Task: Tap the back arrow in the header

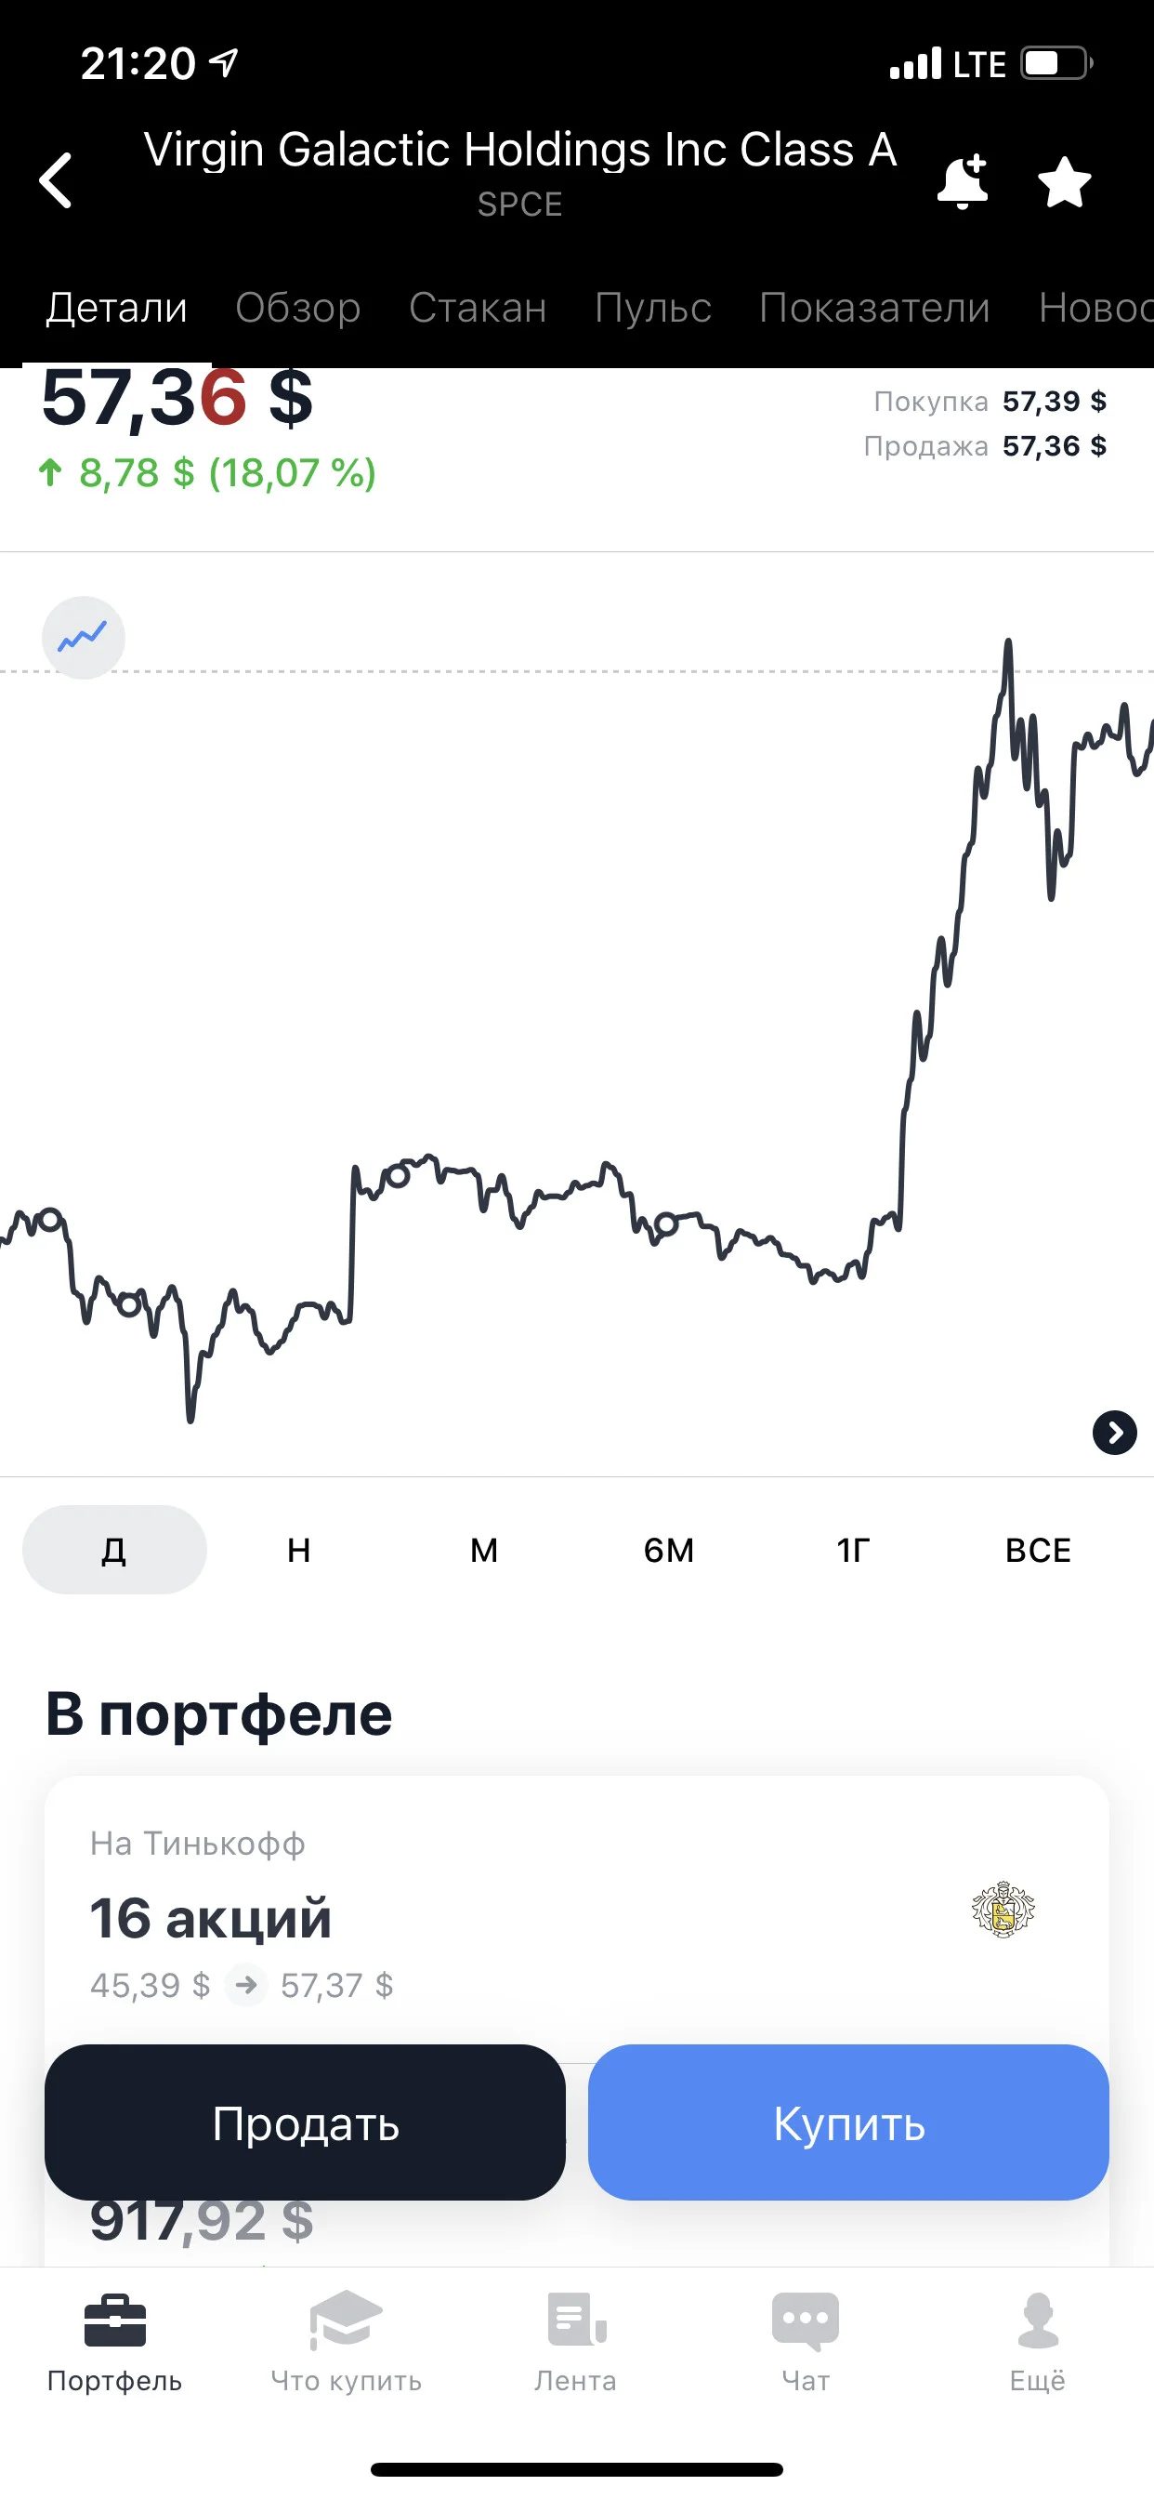Action: click(55, 180)
